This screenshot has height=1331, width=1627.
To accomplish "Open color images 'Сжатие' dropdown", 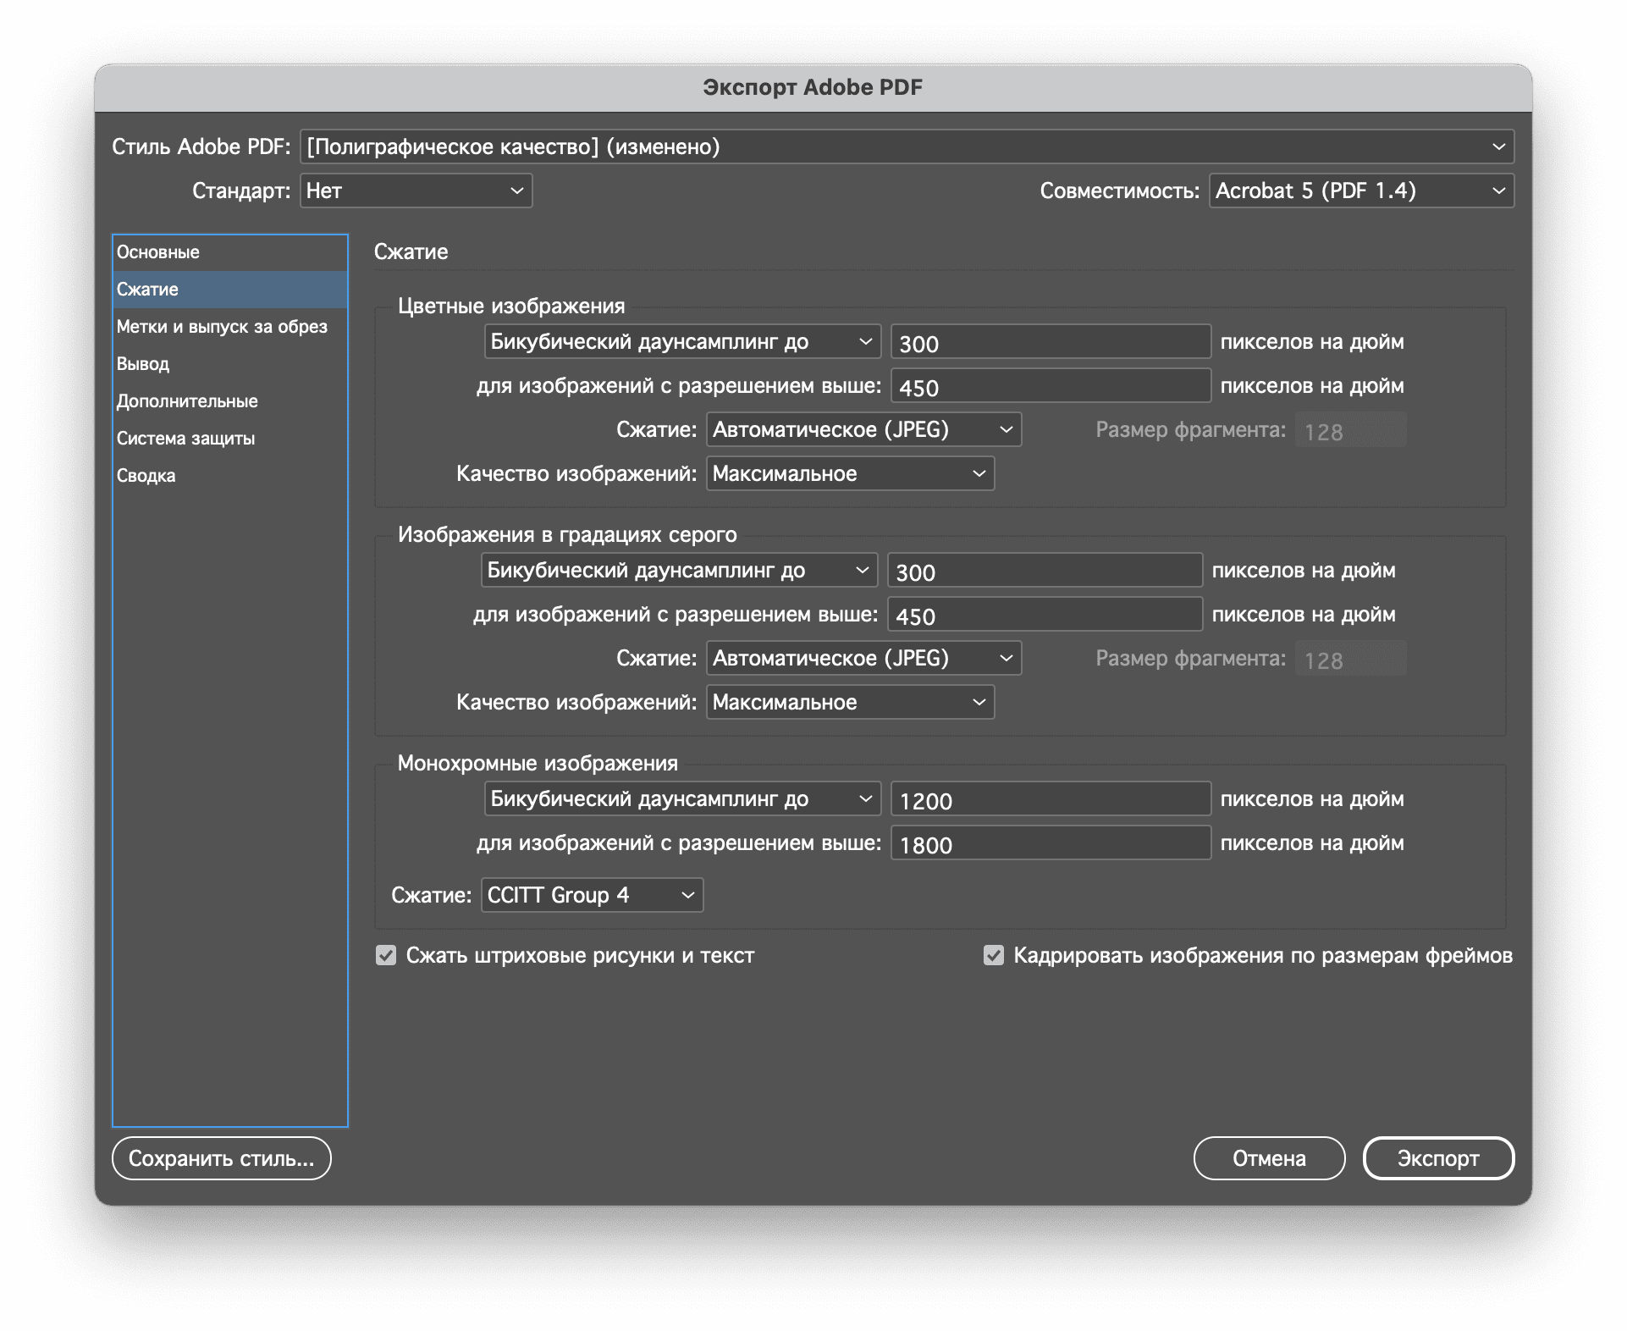I will 863,430.
